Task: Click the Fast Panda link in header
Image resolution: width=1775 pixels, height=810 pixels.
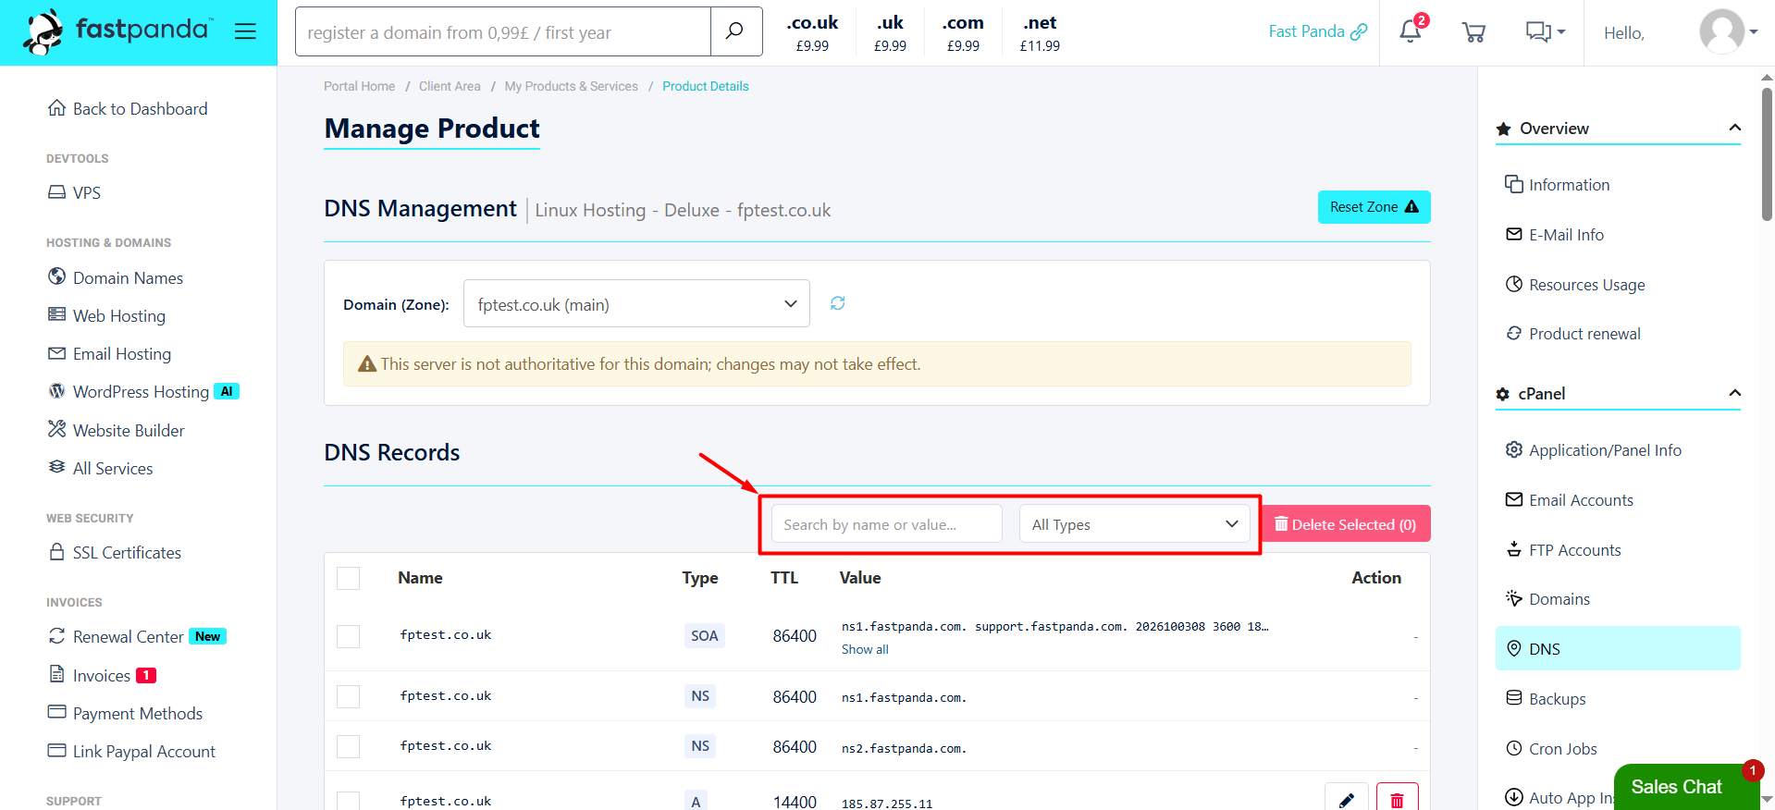Action: pyautogui.click(x=1317, y=31)
